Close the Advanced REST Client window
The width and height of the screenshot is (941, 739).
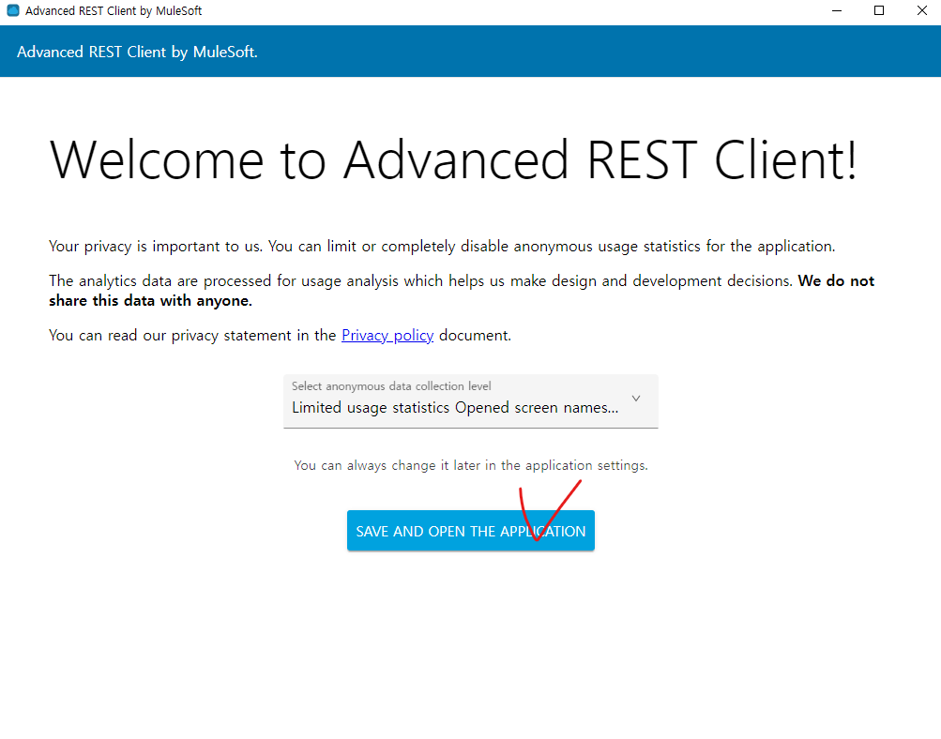[x=922, y=11]
